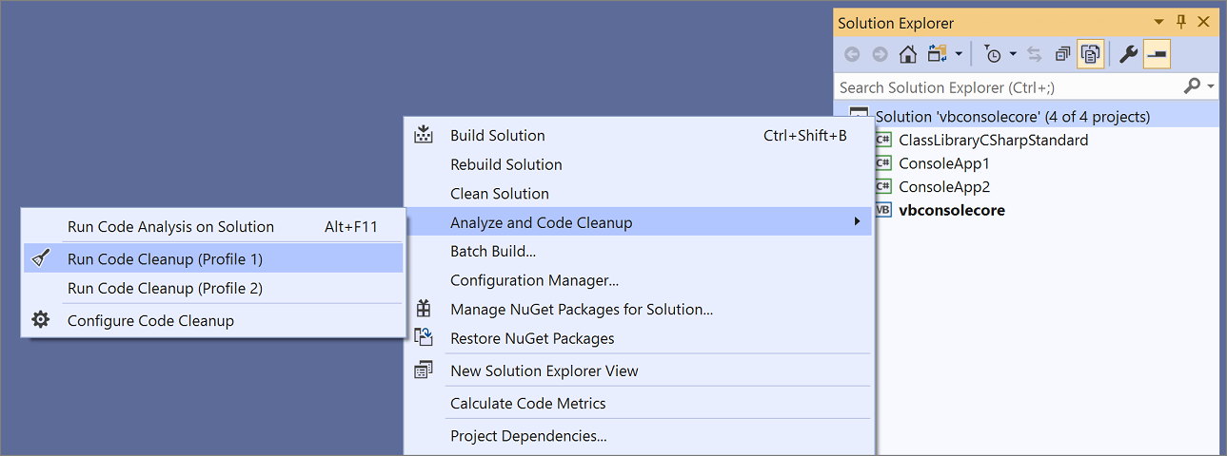Viewport: 1227px width, 456px height.
Task: Open Project Dependencies...
Action: click(638, 436)
